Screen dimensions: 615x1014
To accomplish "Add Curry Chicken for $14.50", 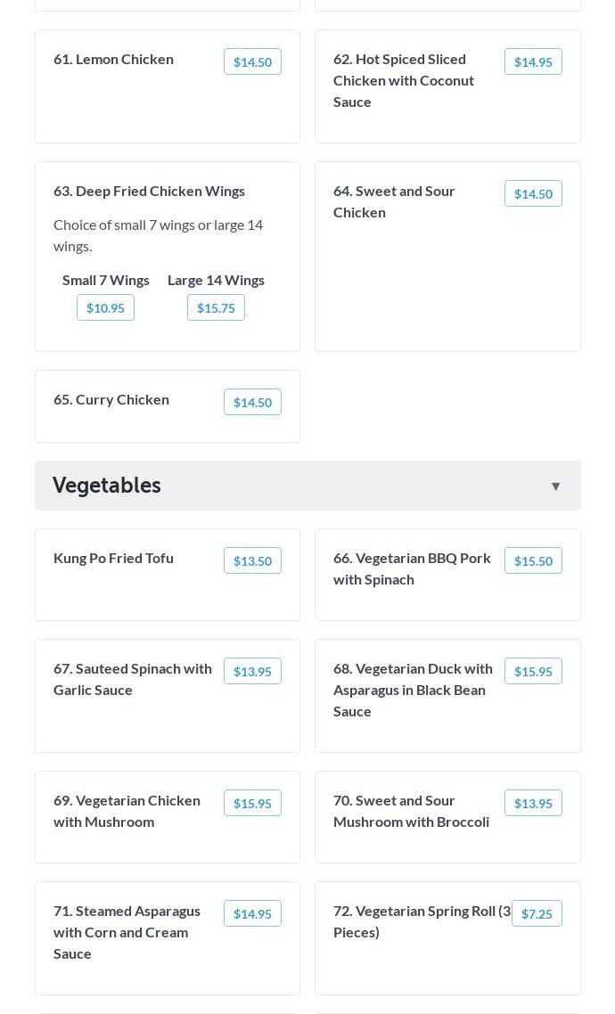I will click(252, 402).
